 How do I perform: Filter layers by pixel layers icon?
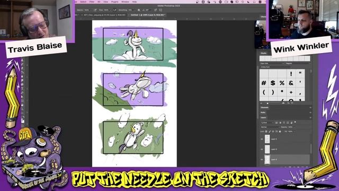[276, 123]
